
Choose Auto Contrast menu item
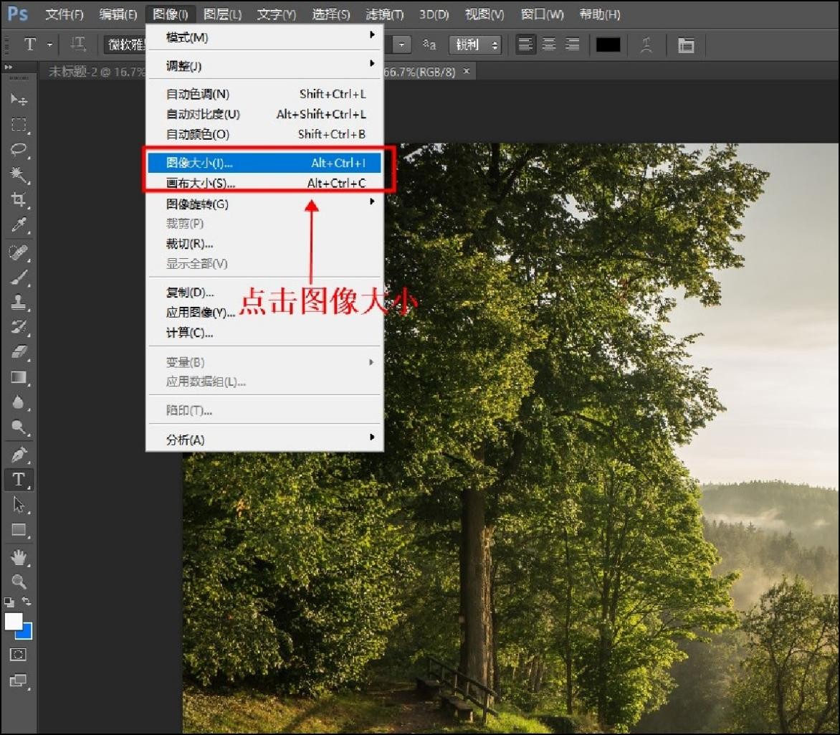pos(264,114)
